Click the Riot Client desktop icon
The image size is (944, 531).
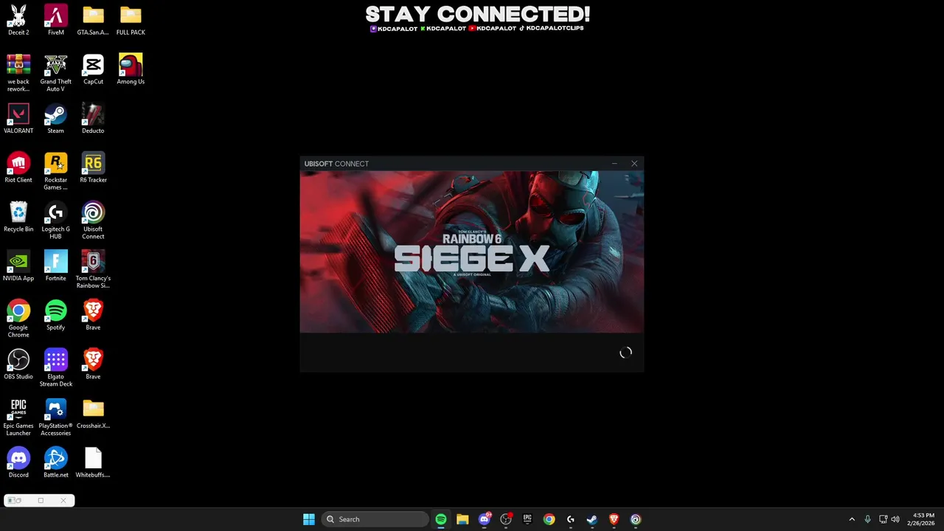pos(18,167)
